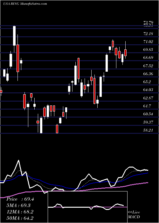Select the 73.79 price axis label

pyautogui.click(x=148, y=22)
